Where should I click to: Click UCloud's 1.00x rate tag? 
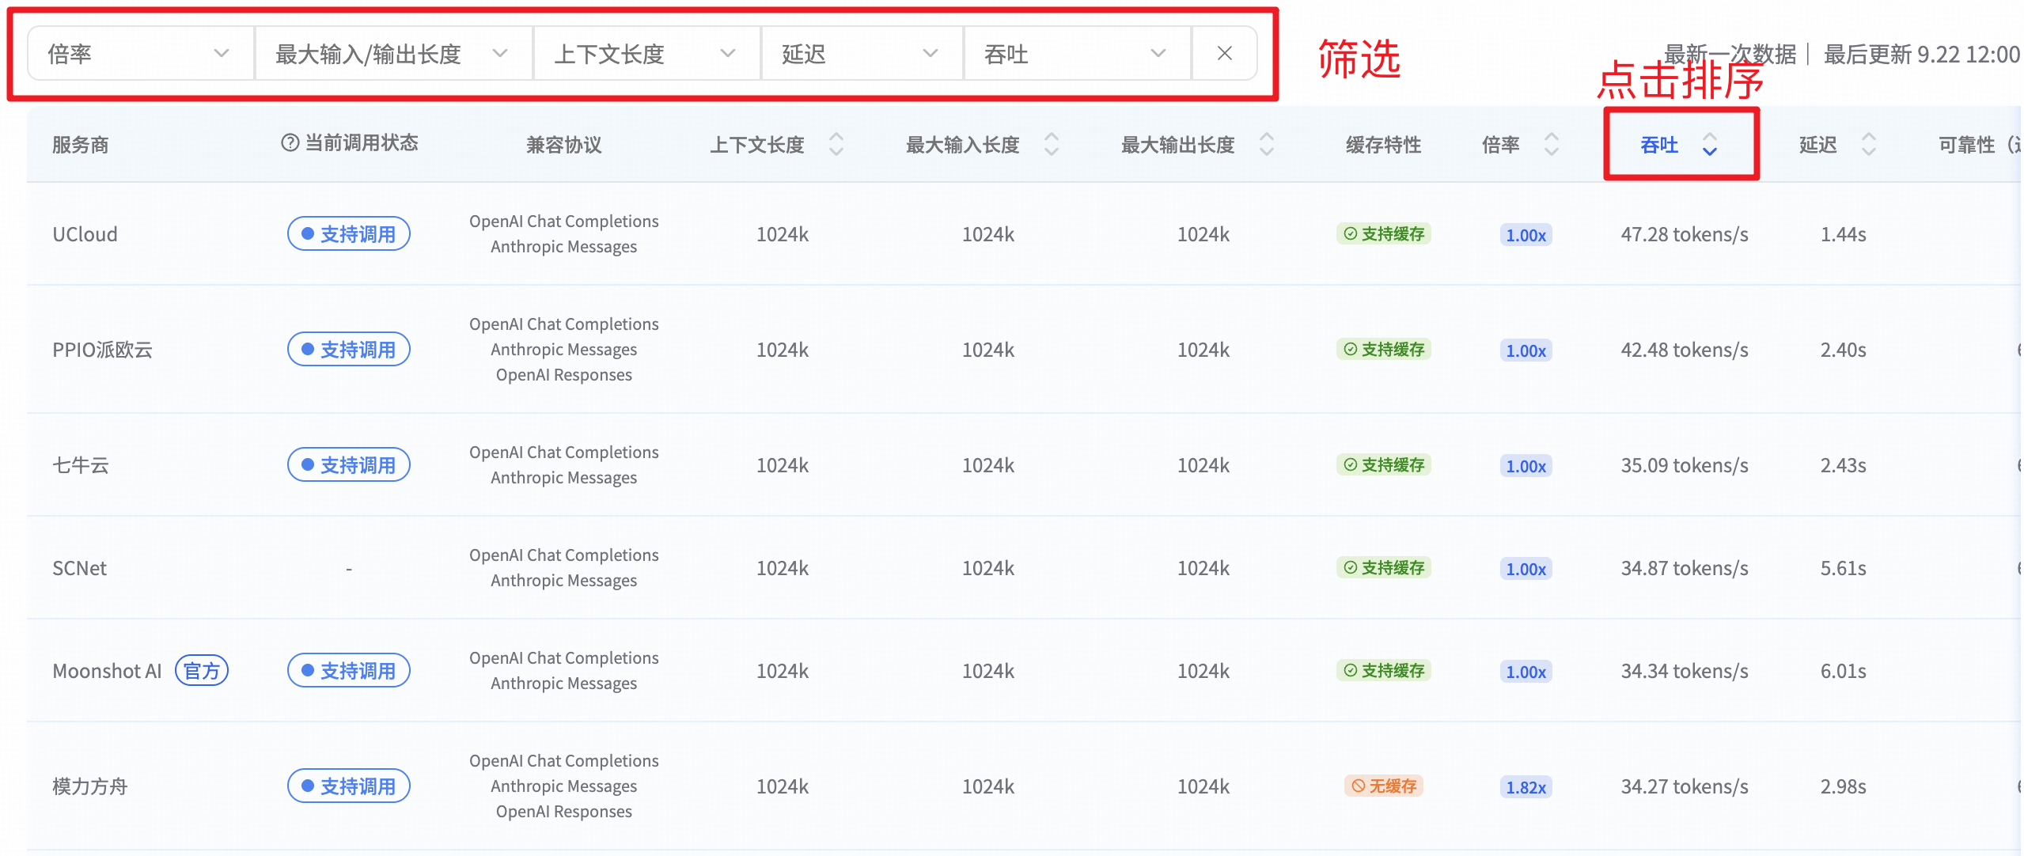pyautogui.click(x=1526, y=235)
